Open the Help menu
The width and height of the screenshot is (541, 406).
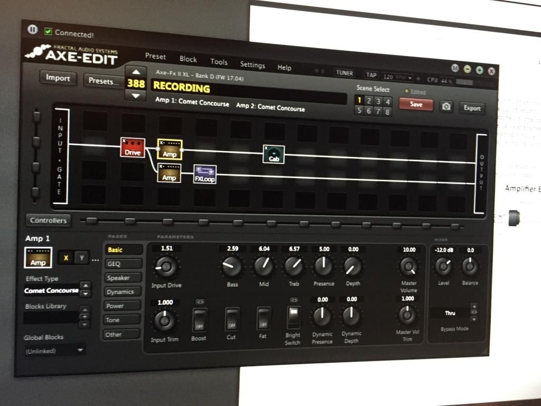(x=284, y=68)
